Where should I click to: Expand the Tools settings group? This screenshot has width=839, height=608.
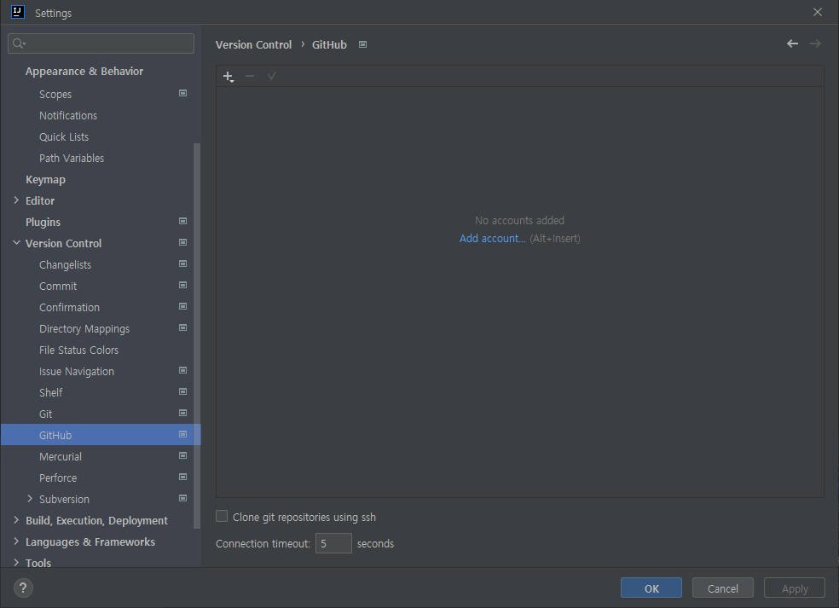pyautogui.click(x=16, y=563)
